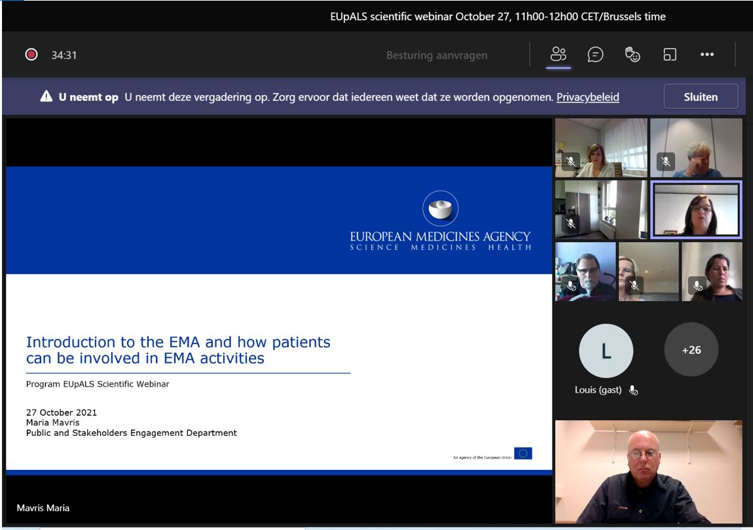The width and height of the screenshot is (753, 530).
Task: Click '27 October 2021' on the slide
Action: pyautogui.click(x=62, y=412)
